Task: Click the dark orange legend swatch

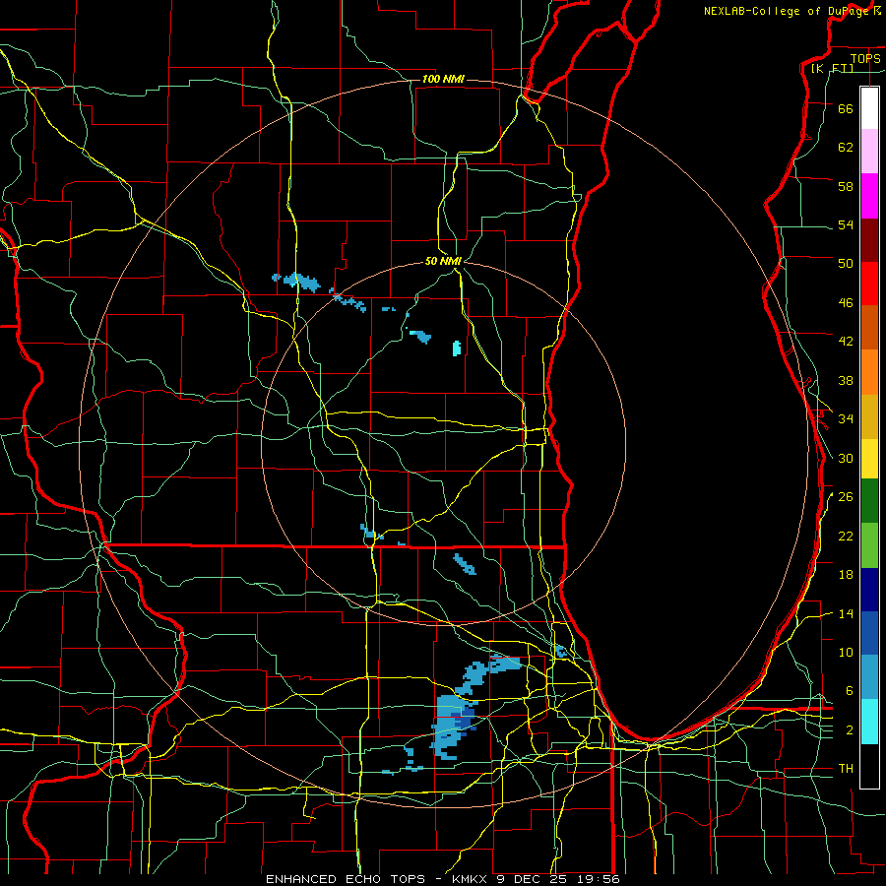Action: [869, 328]
